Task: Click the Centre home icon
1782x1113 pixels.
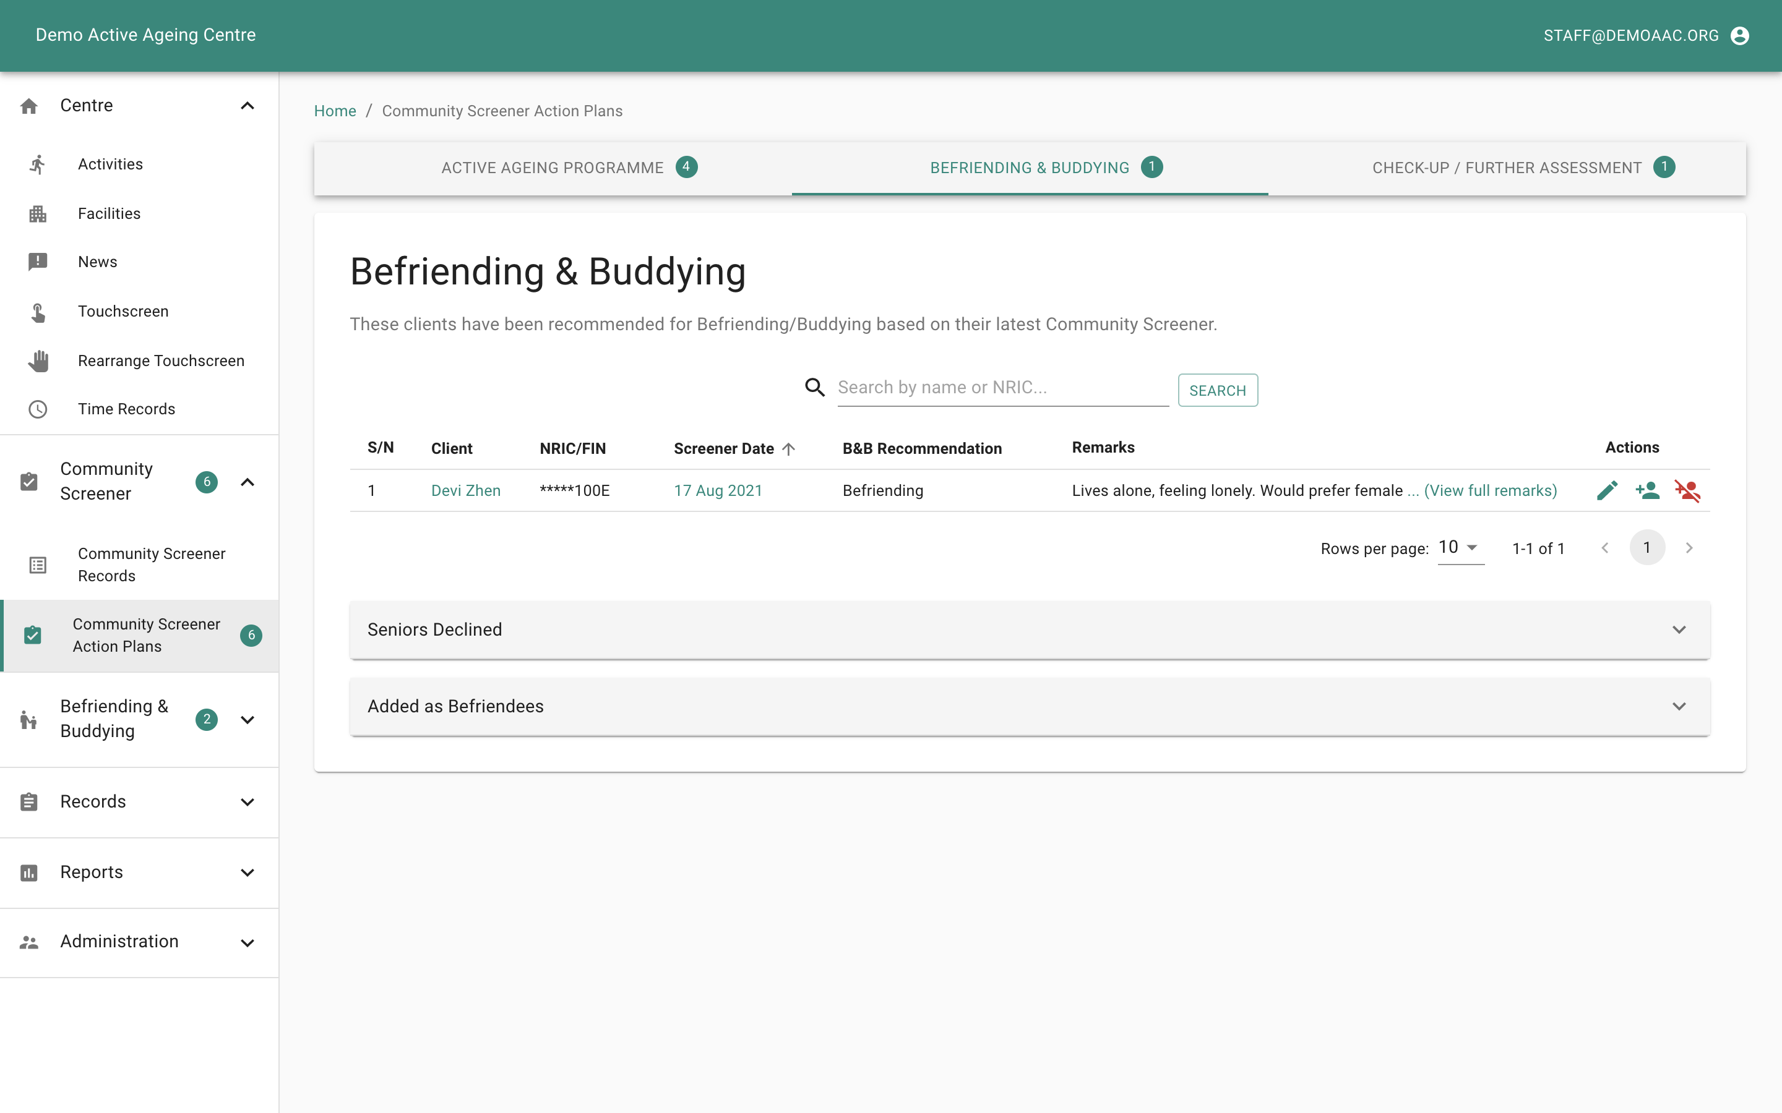Action: 28,106
